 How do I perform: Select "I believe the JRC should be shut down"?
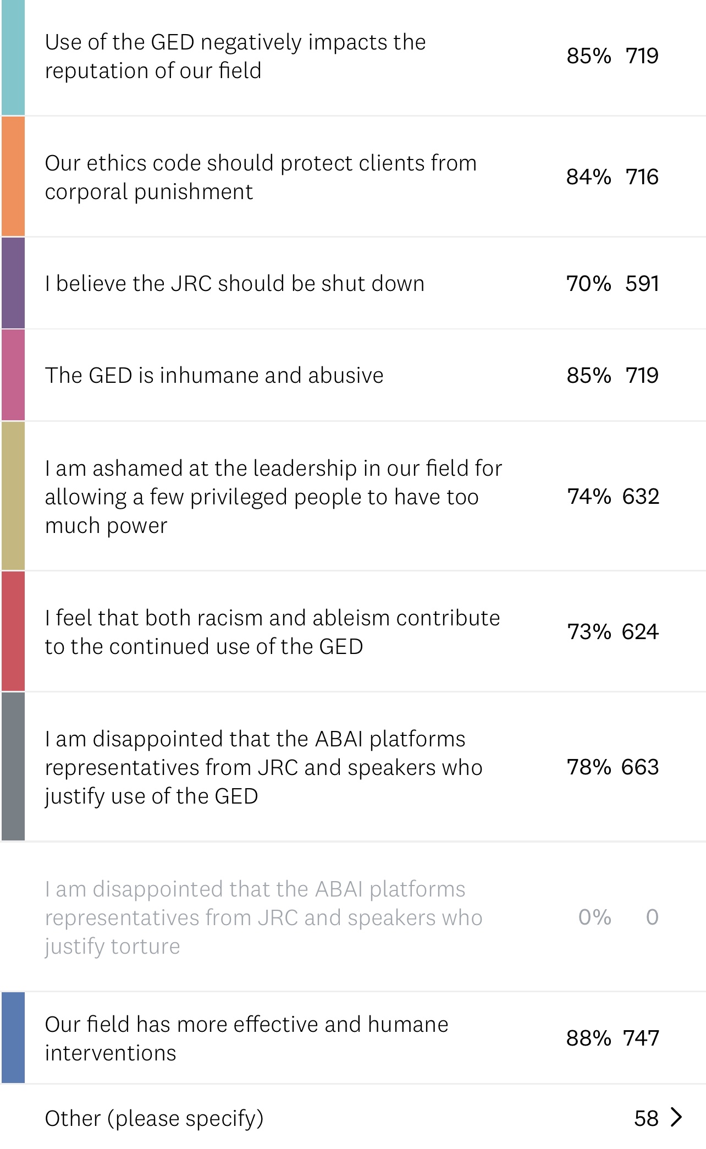[235, 284]
